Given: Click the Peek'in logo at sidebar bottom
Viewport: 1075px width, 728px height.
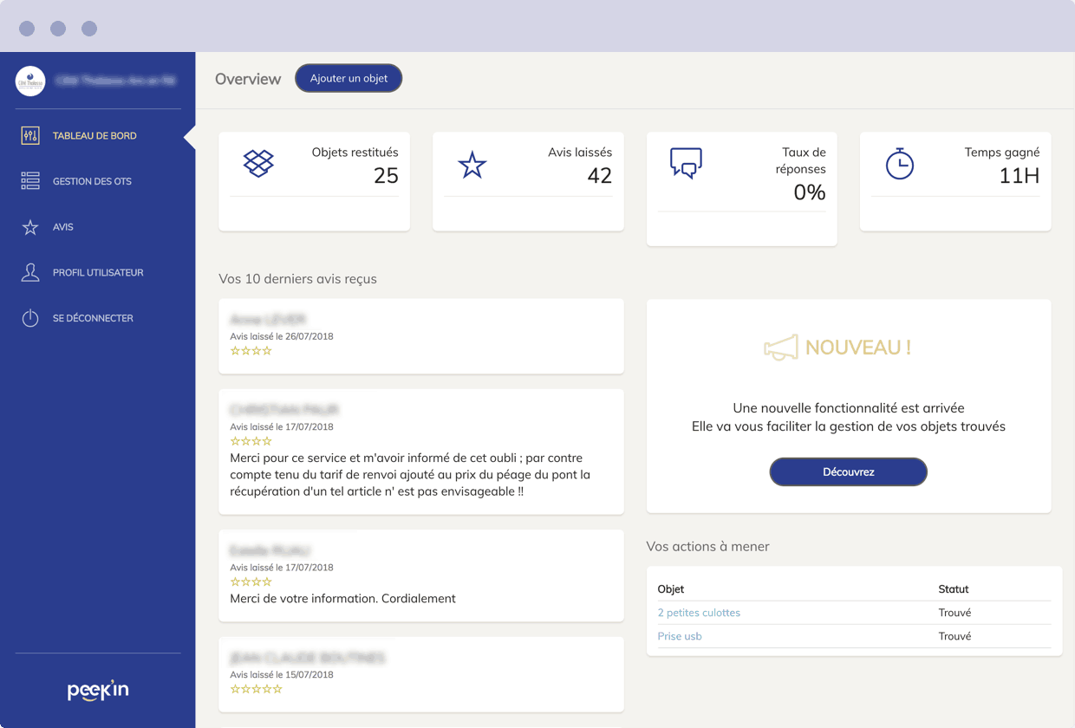Looking at the screenshot, I should [98, 691].
